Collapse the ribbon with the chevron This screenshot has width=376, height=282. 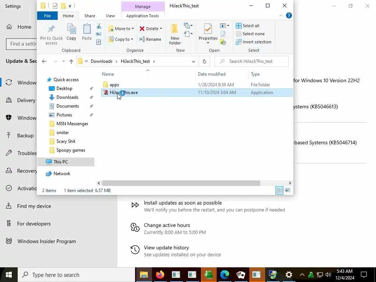click(x=281, y=15)
